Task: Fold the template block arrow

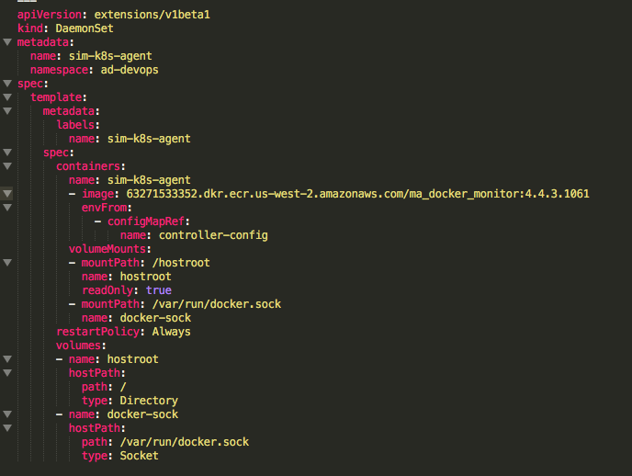Action: coord(7,97)
